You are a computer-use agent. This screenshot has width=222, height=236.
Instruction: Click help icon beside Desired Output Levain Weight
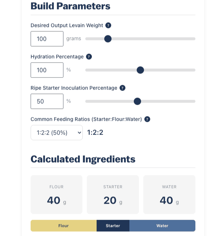(x=108, y=25)
